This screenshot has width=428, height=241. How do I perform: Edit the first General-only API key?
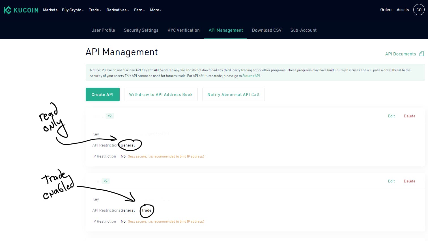point(391,116)
